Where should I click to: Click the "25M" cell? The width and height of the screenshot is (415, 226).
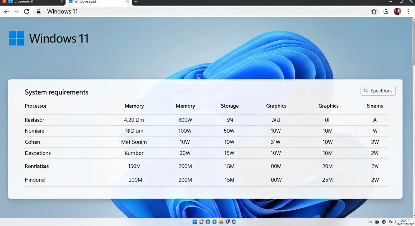point(327,180)
